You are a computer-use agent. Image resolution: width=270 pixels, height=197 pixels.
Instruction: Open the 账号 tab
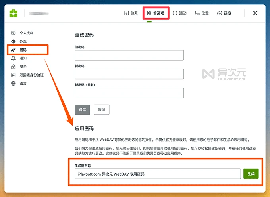click(x=131, y=13)
